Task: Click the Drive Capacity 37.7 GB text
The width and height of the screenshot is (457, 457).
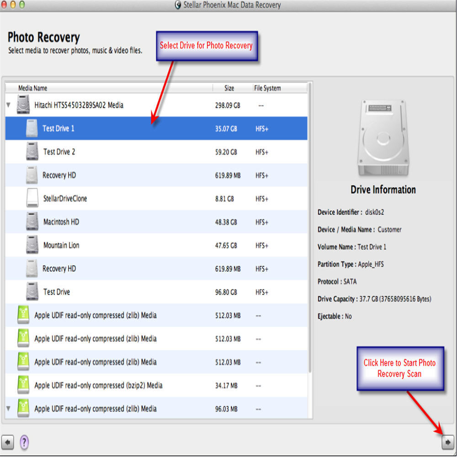Action: (x=374, y=299)
